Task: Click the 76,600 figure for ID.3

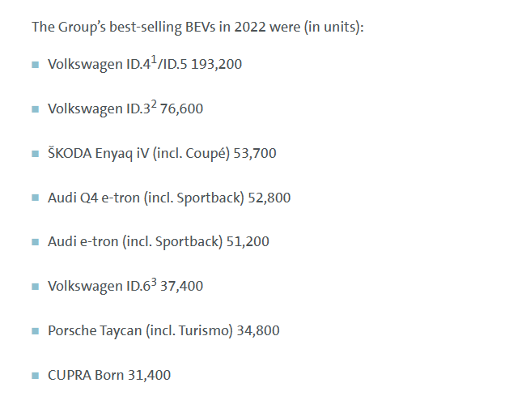Action: 182,109
